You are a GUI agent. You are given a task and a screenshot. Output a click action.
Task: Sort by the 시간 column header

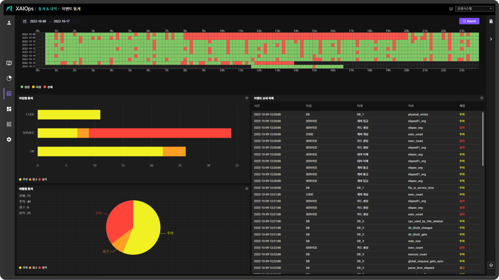[x=257, y=106]
